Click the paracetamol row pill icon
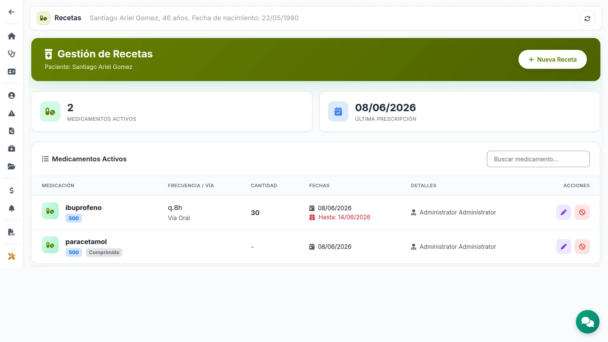The height and width of the screenshot is (342, 608). pyautogui.click(x=50, y=245)
